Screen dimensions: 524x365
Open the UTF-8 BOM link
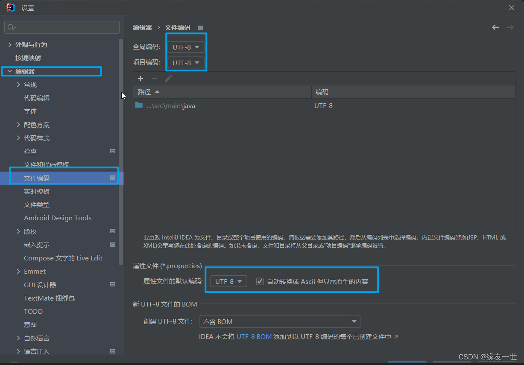coord(254,336)
